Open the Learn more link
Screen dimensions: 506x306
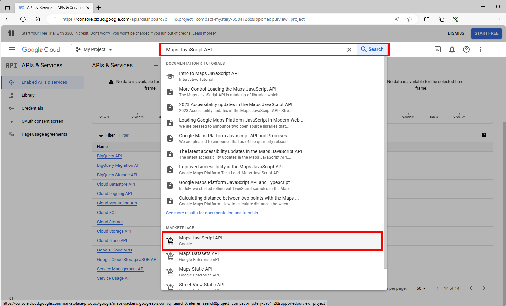pos(204,33)
